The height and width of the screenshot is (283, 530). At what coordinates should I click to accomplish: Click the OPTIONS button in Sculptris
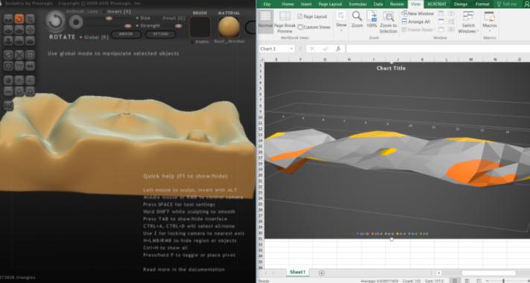point(160,34)
